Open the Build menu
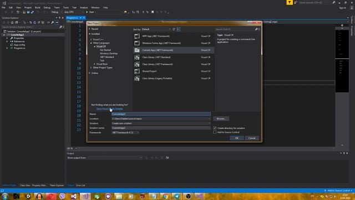Screen dimensions: 355x200 (38, 7)
